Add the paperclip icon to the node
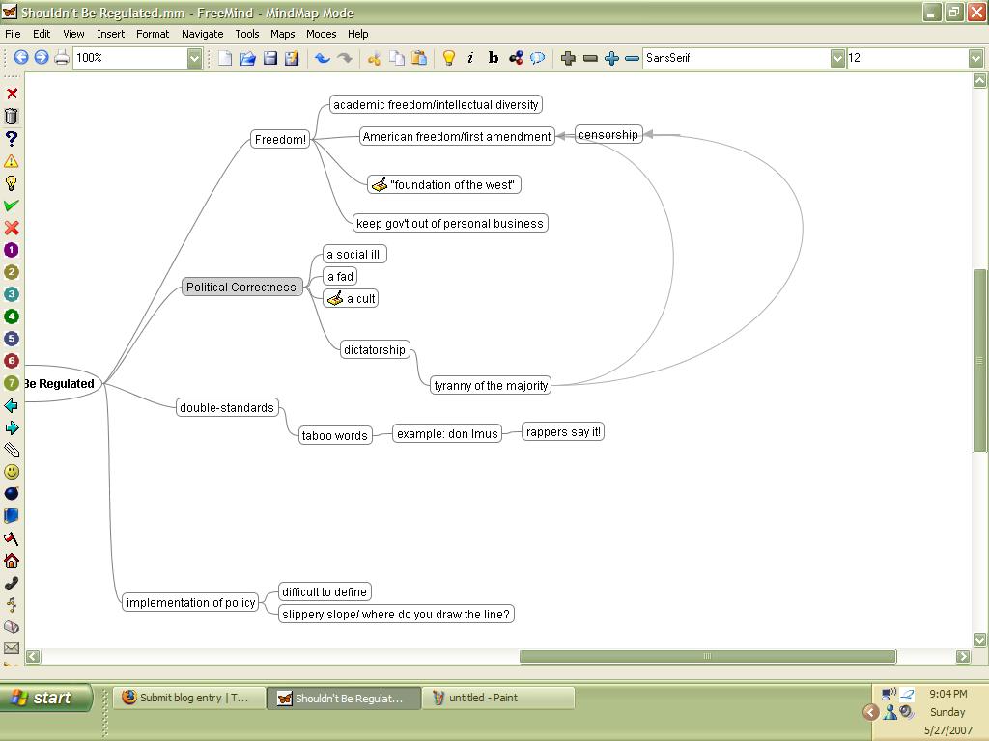The image size is (989, 741). click(x=12, y=450)
